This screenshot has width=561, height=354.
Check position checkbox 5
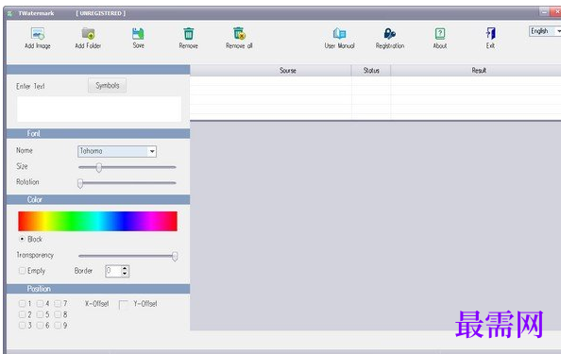pyautogui.click(x=40, y=314)
